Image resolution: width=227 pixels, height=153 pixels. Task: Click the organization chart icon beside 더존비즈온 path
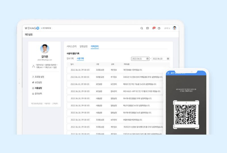coord(33,66)
